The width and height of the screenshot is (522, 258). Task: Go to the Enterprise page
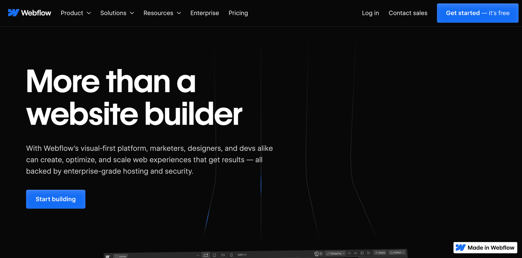[204, 13]
